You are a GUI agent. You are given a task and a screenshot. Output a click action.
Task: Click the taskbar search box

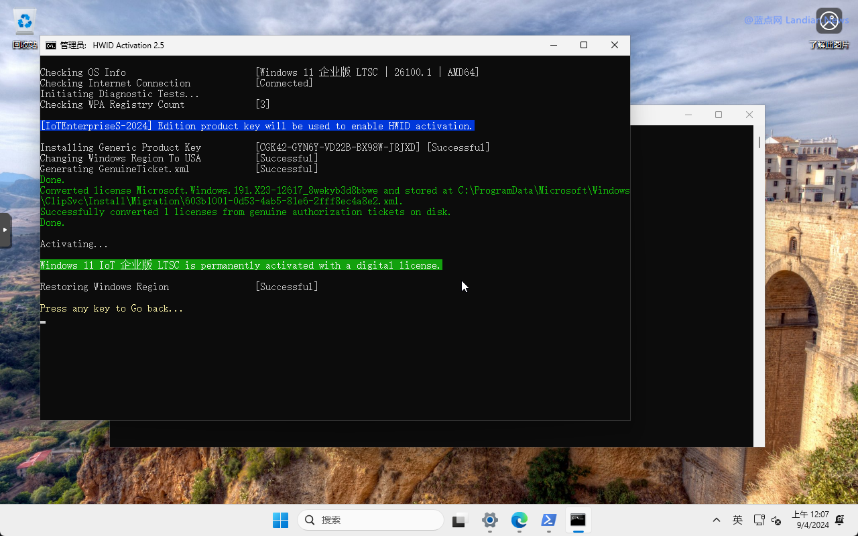coord(371,520)
